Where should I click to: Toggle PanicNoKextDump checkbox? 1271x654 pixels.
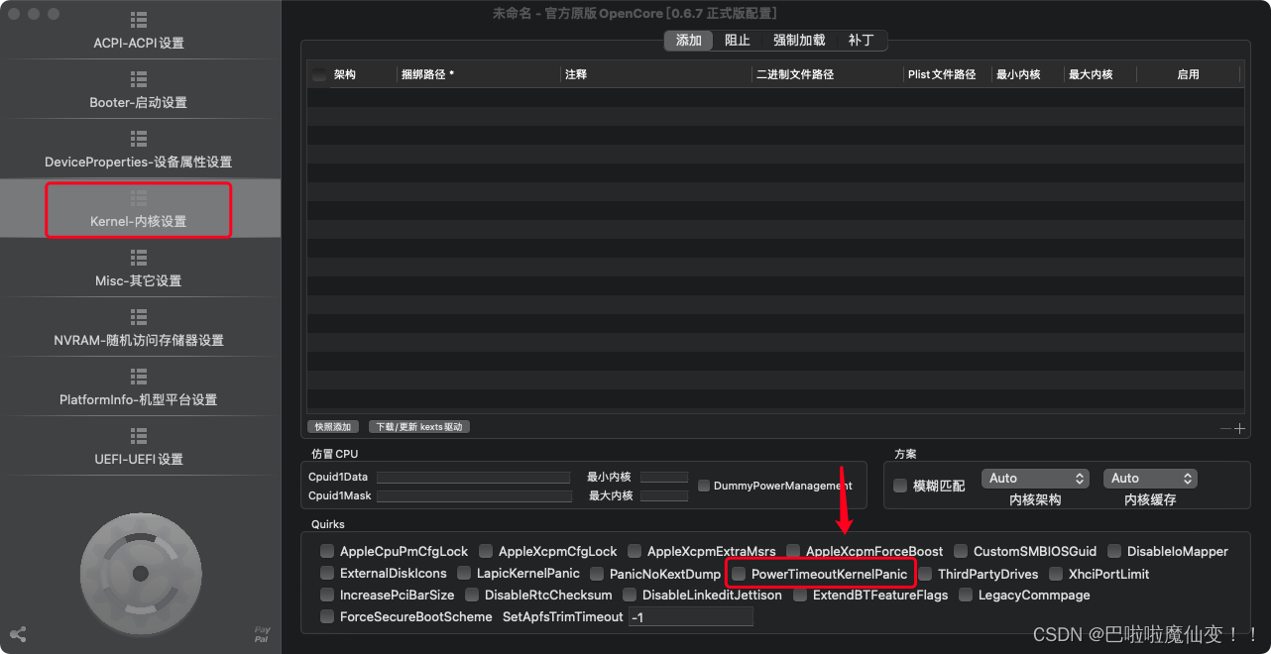point(597,573)
